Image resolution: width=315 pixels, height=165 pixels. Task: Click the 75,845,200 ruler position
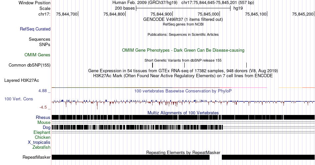(303, 14)
